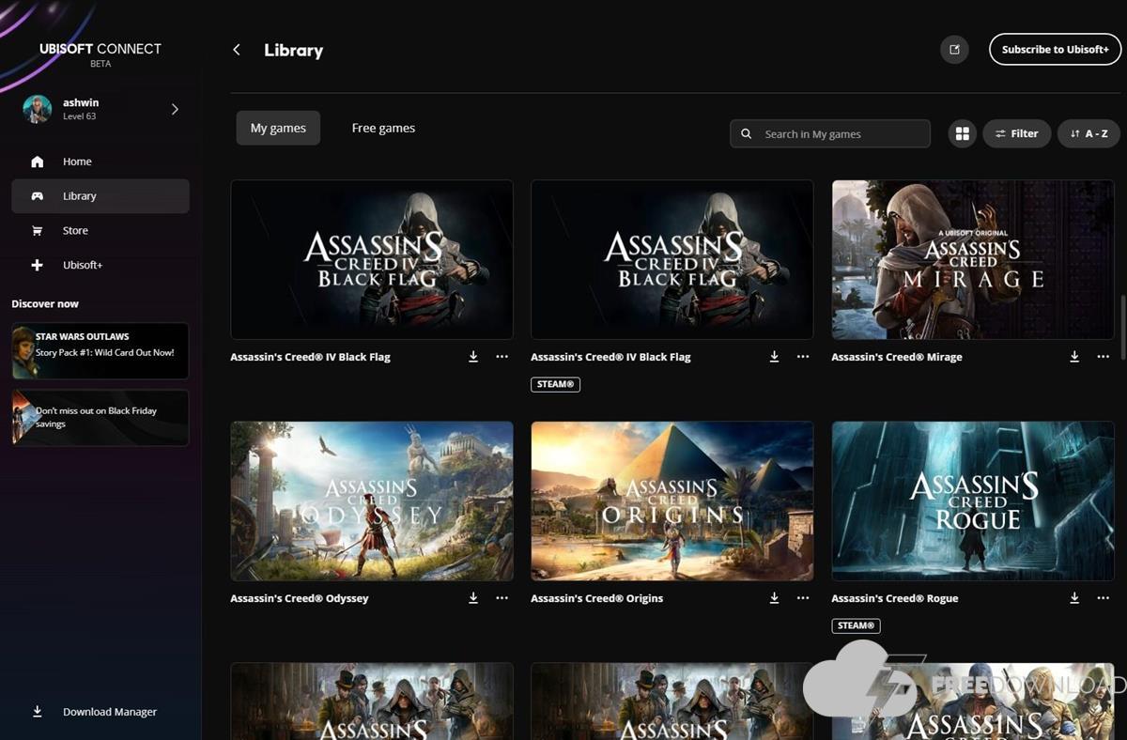Open the Assassin's Creed Odyssey thumbnail

pos(372,501)
